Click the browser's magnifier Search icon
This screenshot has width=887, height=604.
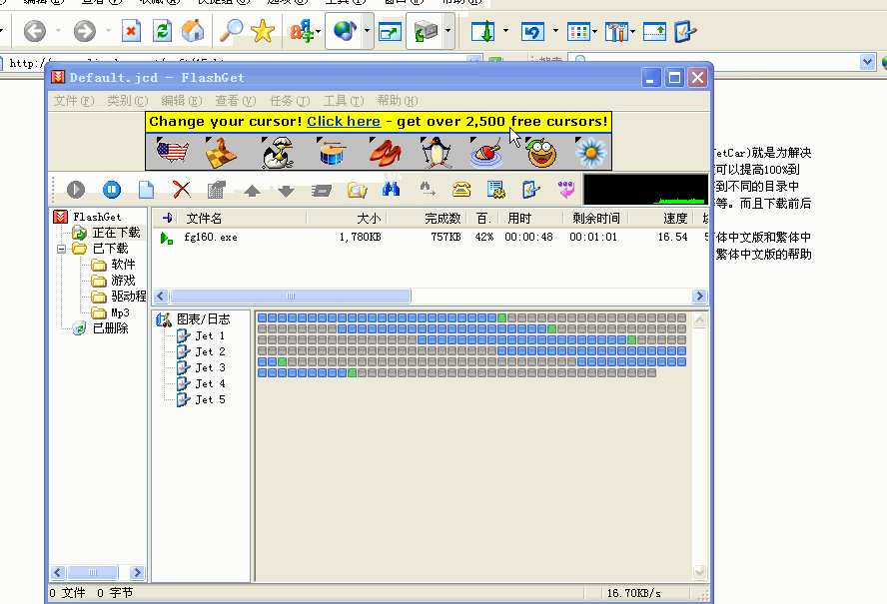coord(231,31)
